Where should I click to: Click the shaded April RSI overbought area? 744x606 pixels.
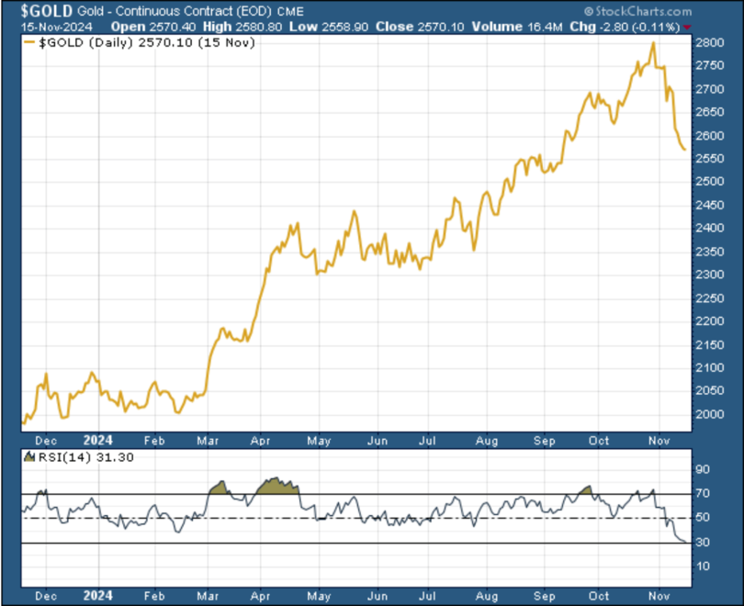(x=278, y=487)
